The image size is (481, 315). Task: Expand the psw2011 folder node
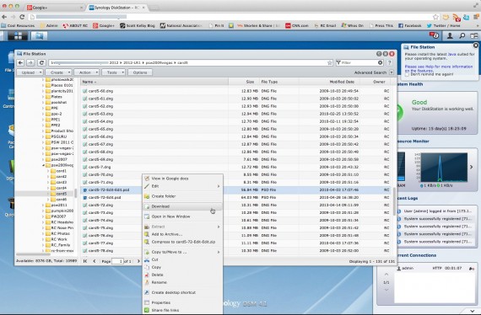coord(43,206)
